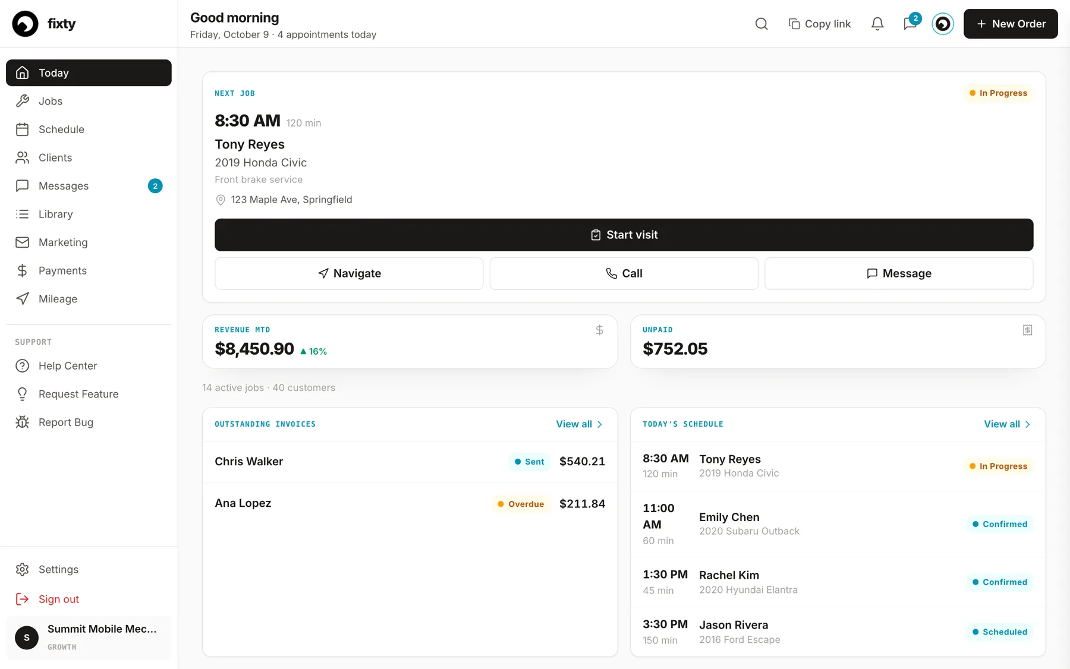Open Chris Walker's invoice row
This screenshot has height=669, width=1070.
coord(410,462)
